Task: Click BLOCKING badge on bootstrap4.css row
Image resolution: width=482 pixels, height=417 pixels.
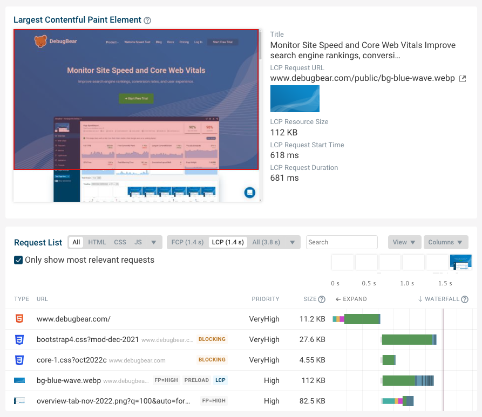Action: tap(212, 339)
